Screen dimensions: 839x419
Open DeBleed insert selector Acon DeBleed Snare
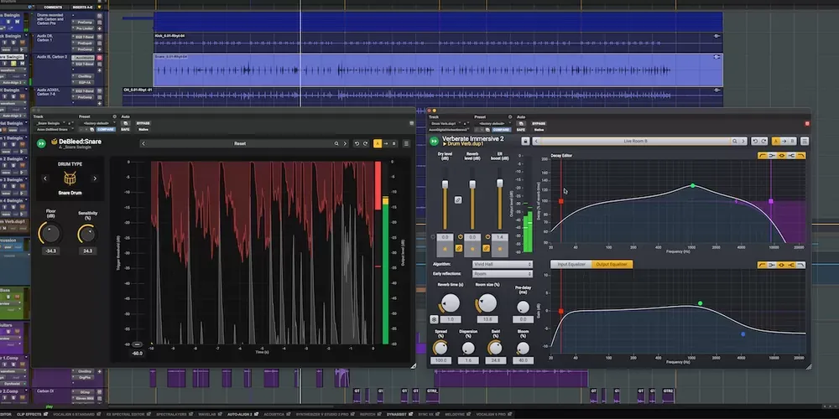54,129
